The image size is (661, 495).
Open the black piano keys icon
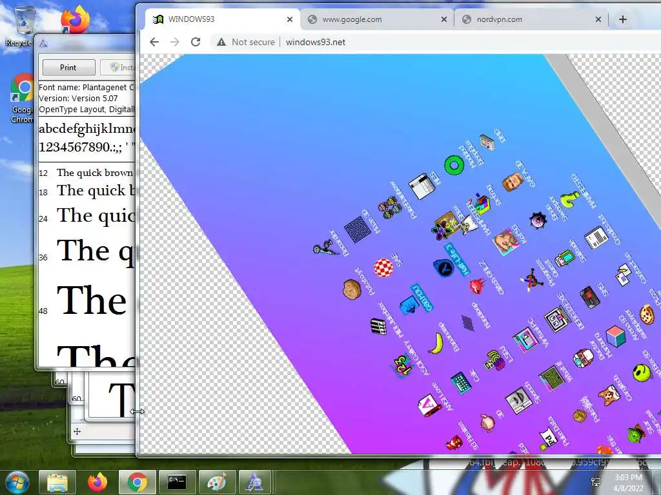(378, 327)
